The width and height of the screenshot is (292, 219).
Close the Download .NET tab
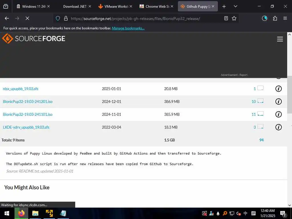click(90, 6)
